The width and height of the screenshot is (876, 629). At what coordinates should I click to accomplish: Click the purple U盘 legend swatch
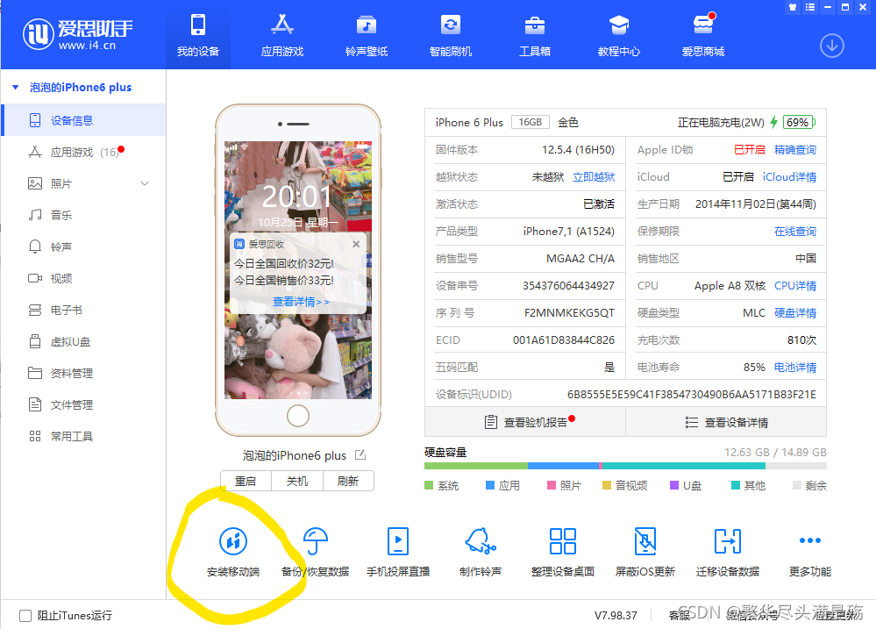(674, 485)
